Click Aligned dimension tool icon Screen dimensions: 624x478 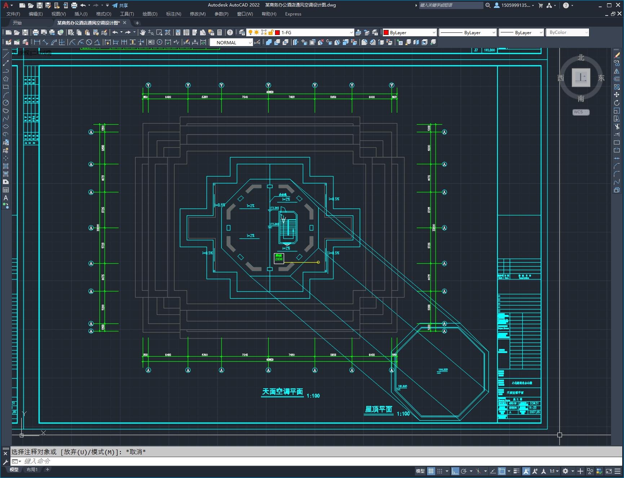pos(45,43)
